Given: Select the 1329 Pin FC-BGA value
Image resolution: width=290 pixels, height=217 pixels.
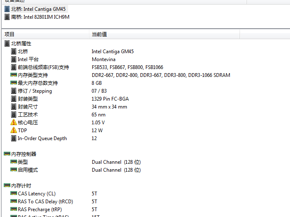Looking at the screenshot, I should (x=110, y=99).
